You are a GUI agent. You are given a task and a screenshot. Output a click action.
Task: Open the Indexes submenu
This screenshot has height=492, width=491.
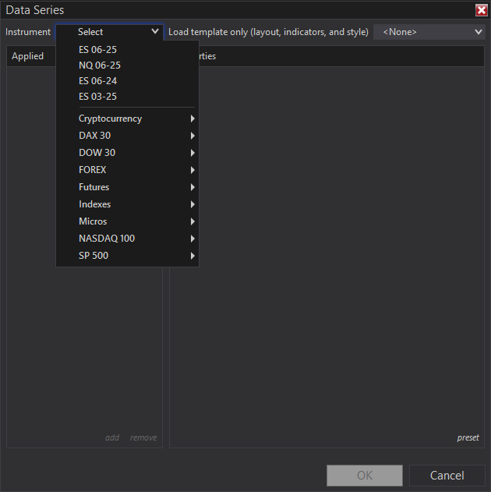point(127,204)
